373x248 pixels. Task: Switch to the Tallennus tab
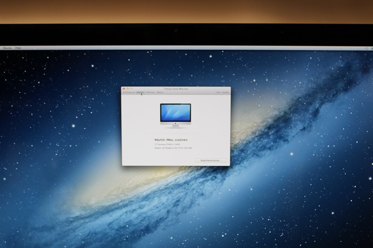click(x=150, y=92)
